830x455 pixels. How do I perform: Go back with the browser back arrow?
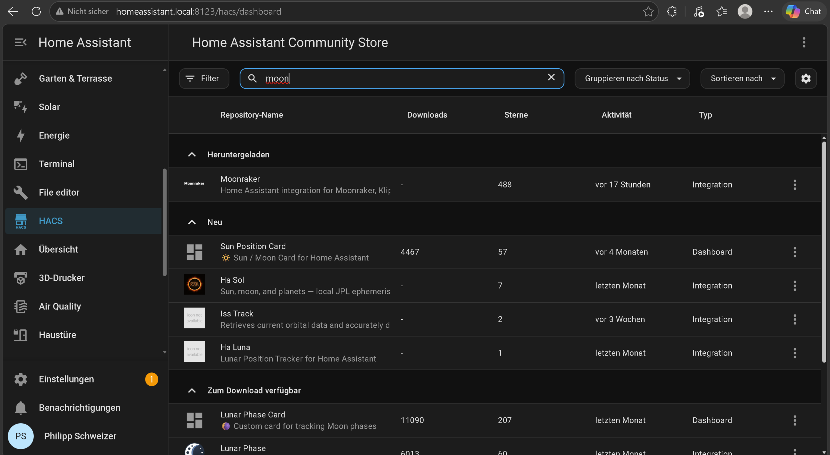tap(13, 12)
